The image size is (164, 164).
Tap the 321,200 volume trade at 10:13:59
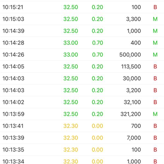[82, 114]
